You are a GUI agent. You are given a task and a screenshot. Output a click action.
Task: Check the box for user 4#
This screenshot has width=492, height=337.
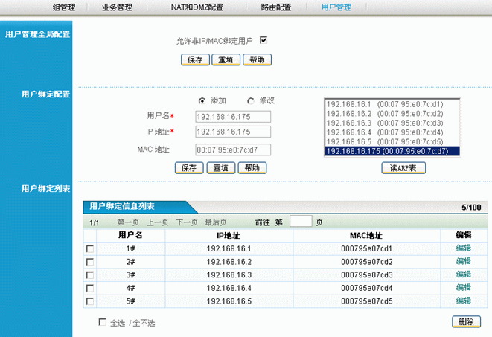[90, 289]
